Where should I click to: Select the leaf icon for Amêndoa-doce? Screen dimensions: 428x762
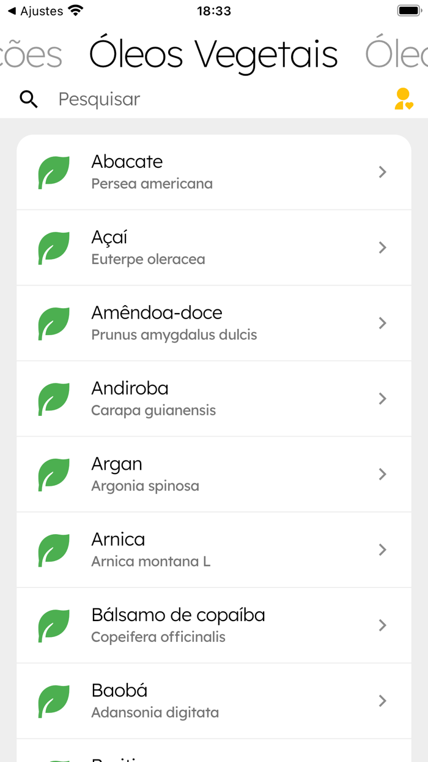tap(54, 323)
